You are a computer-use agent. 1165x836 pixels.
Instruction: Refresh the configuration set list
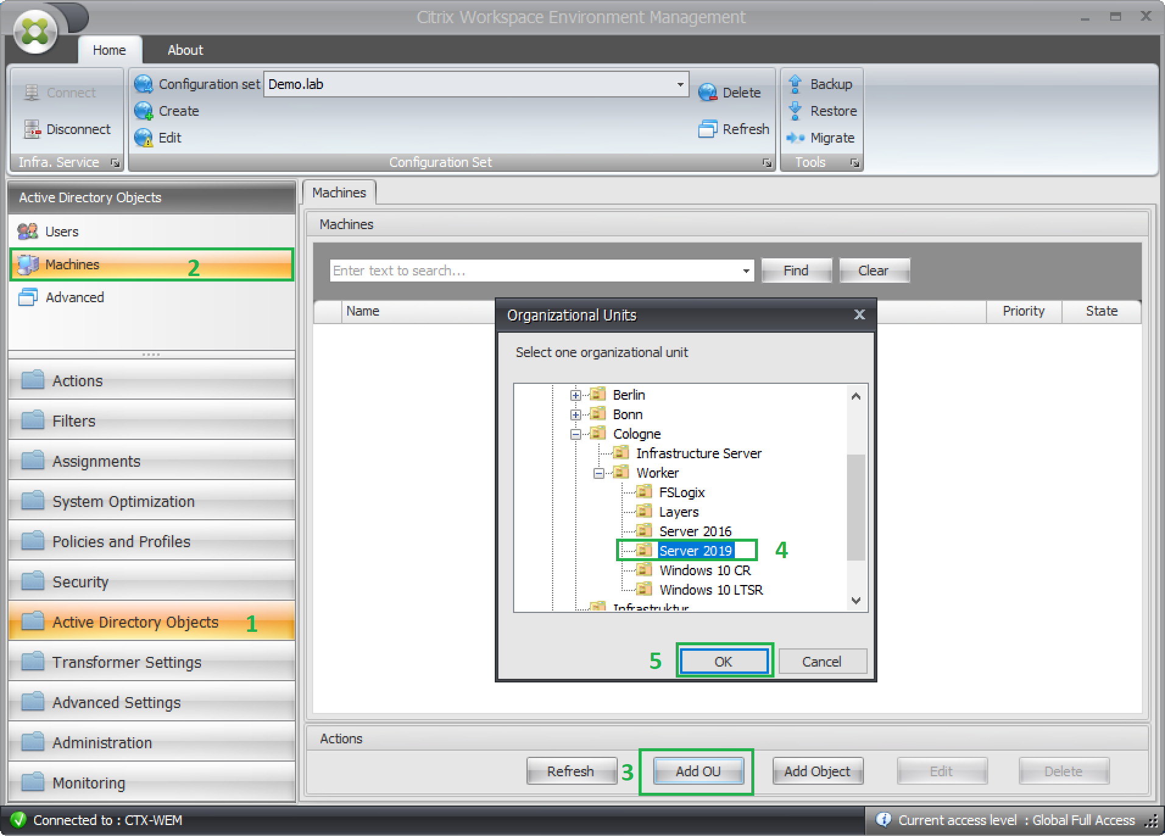click(734, 129)
